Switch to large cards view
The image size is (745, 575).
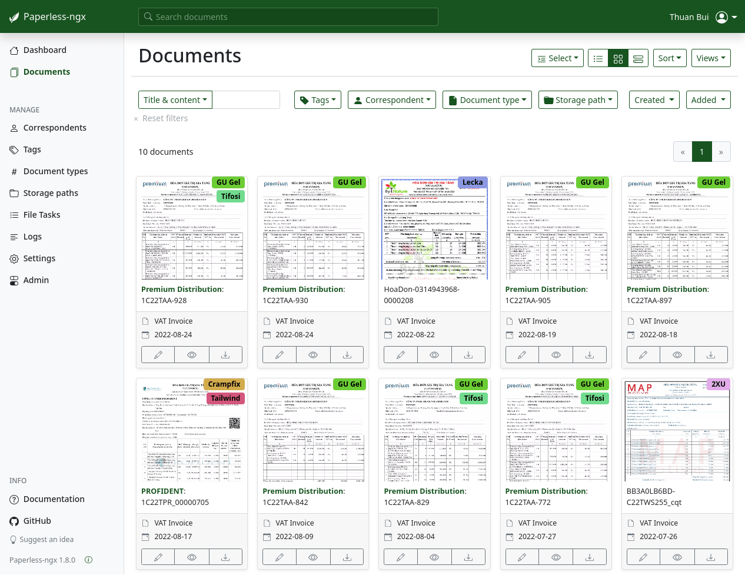click(638, 58)
